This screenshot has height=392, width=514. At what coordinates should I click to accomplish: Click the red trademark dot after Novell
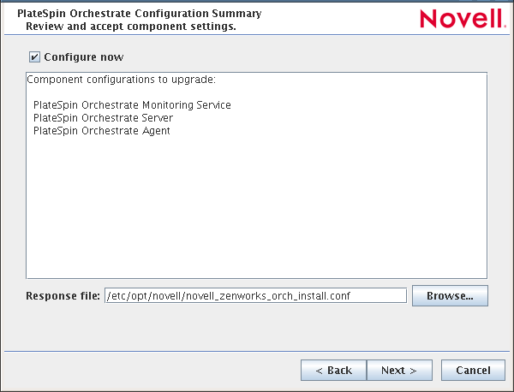tap(504, 25)
